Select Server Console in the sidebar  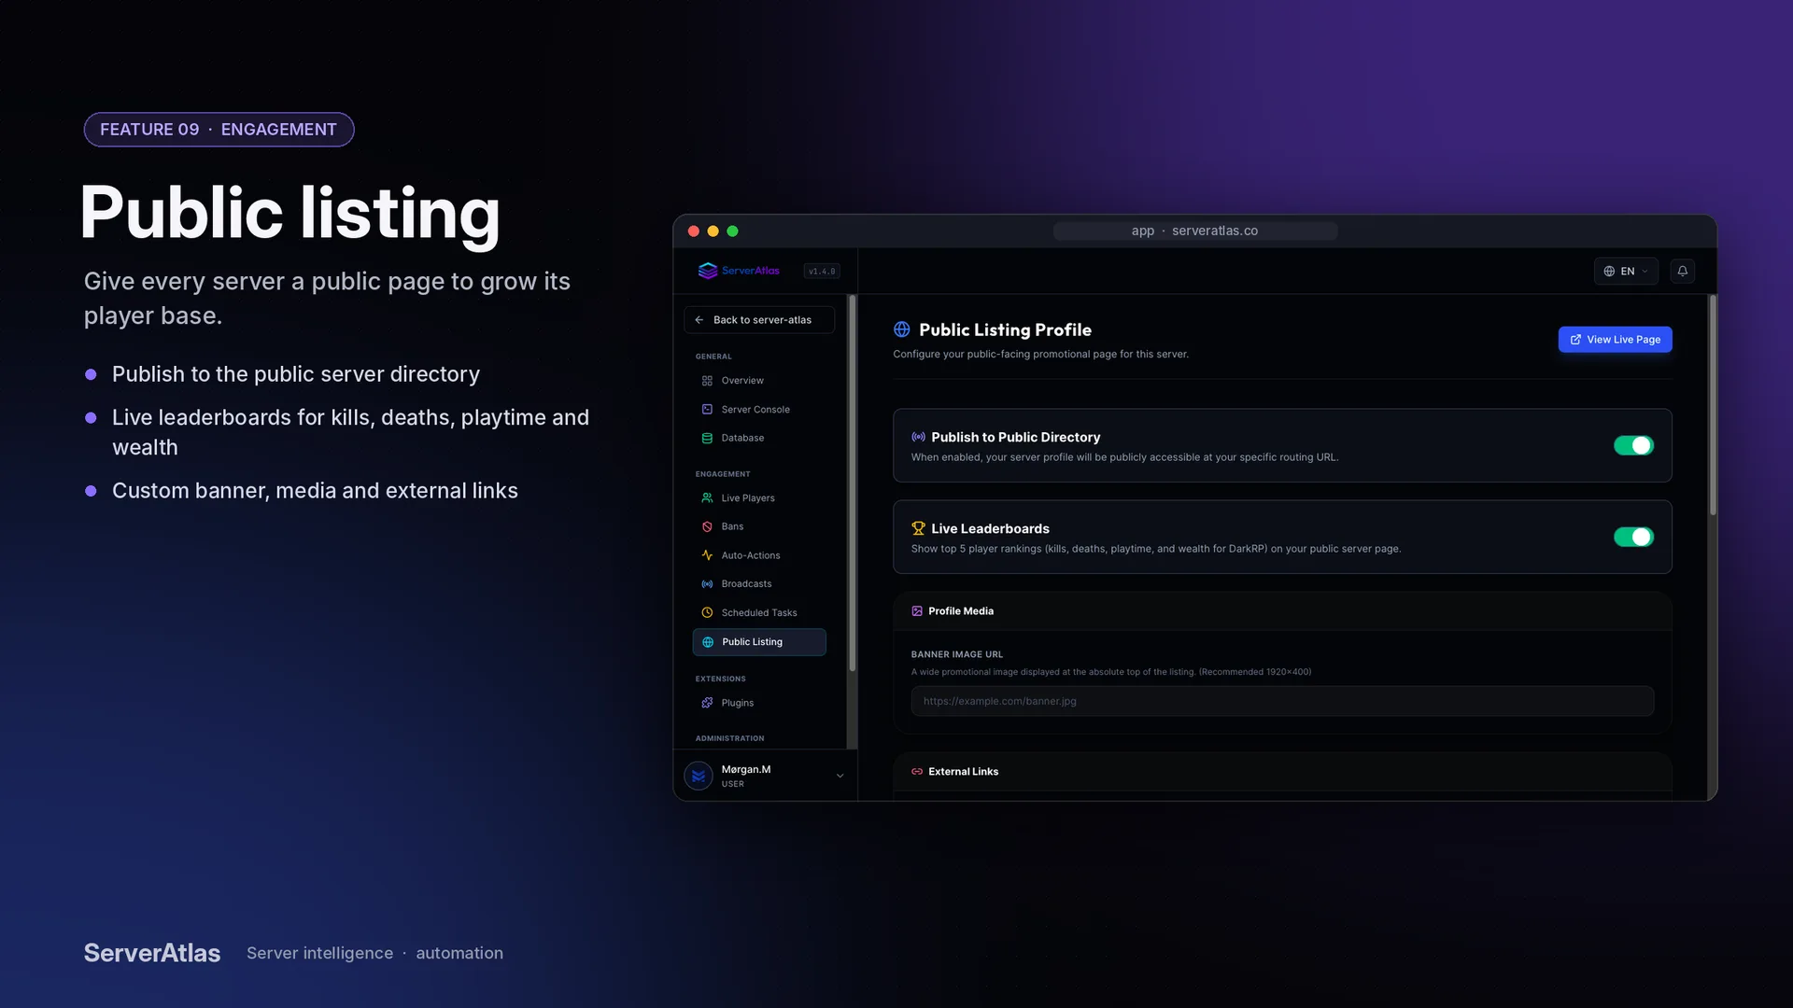[x=759, y=410]
